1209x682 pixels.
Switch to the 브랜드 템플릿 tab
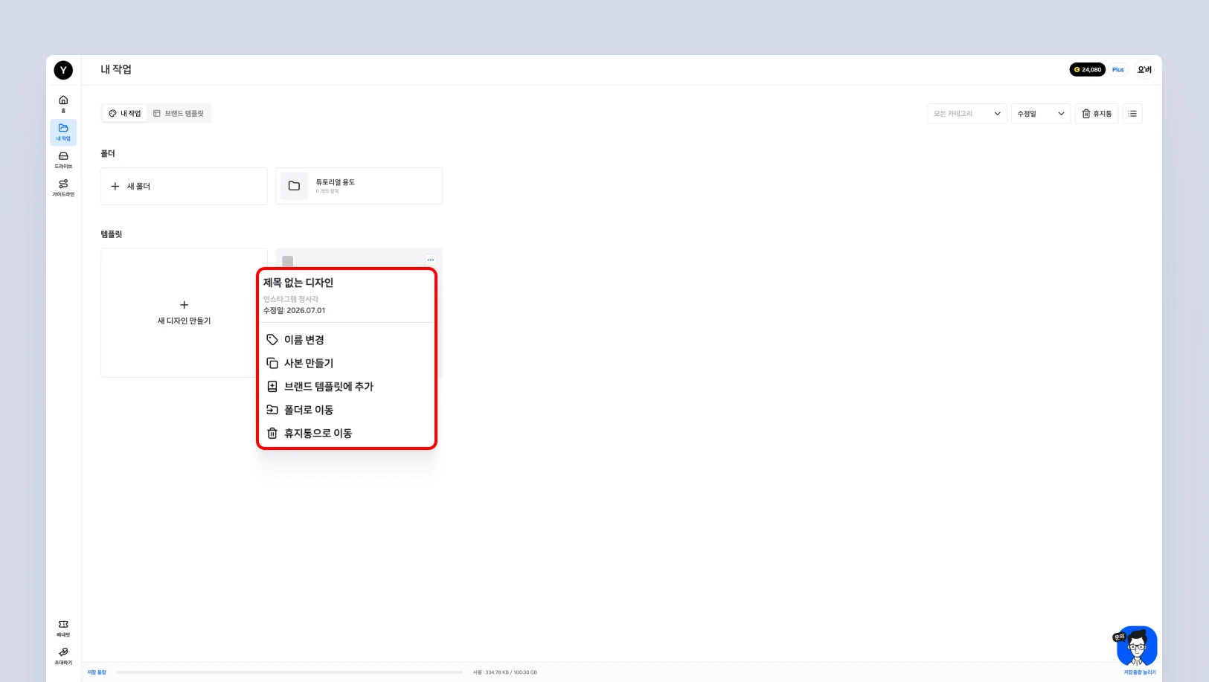coord(179,113)
